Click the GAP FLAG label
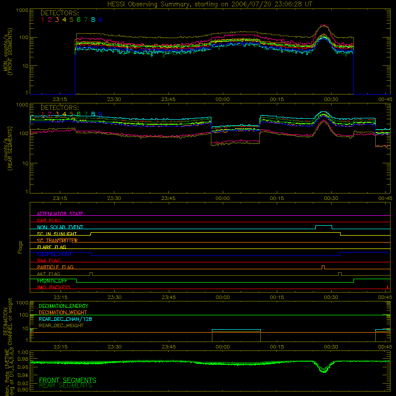 [49, 220]
